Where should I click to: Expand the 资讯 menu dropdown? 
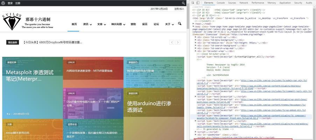(x=87, y=24)
